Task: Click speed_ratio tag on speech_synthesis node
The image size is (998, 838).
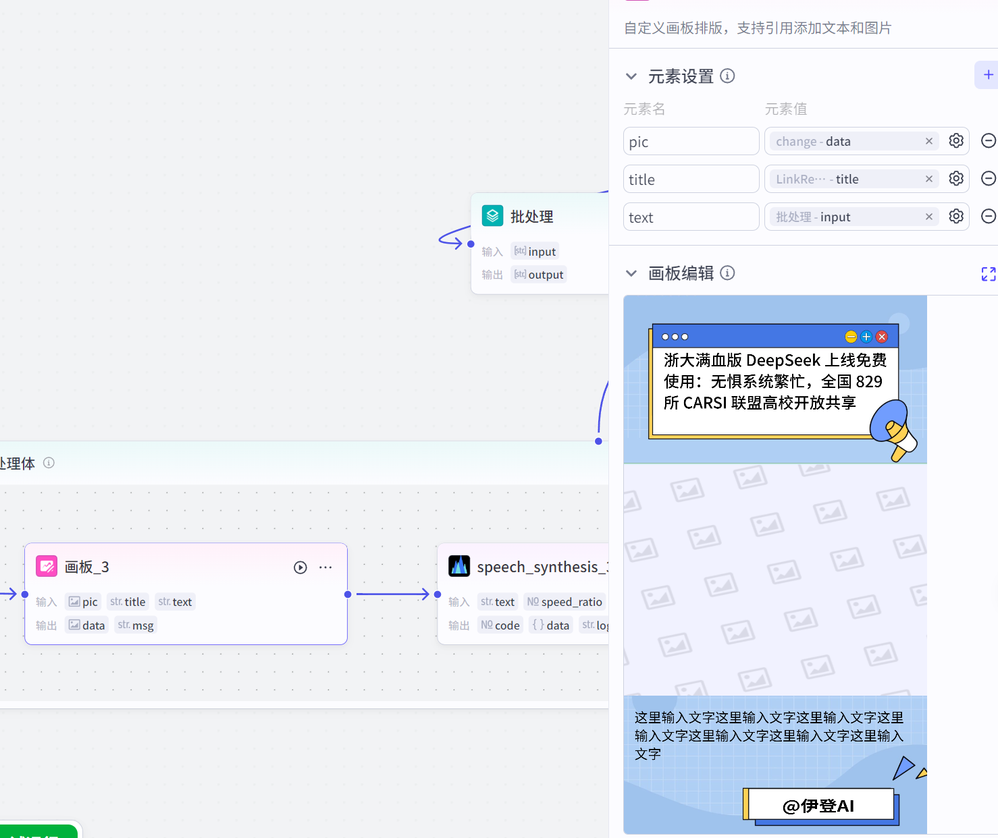Action: 564,602
